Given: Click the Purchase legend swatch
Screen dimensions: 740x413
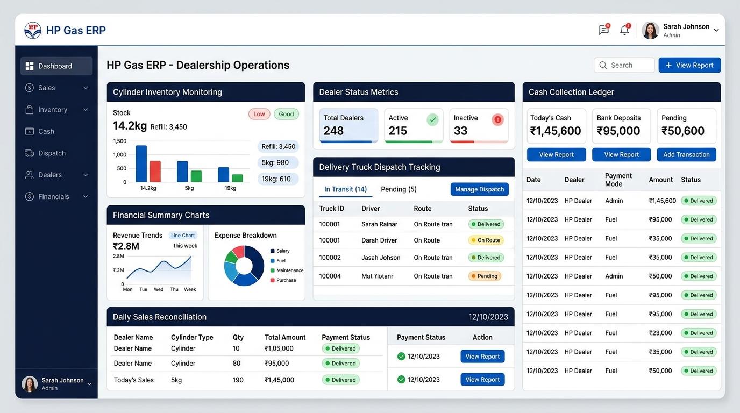Looking at the screenshot, I should [273, 280].
